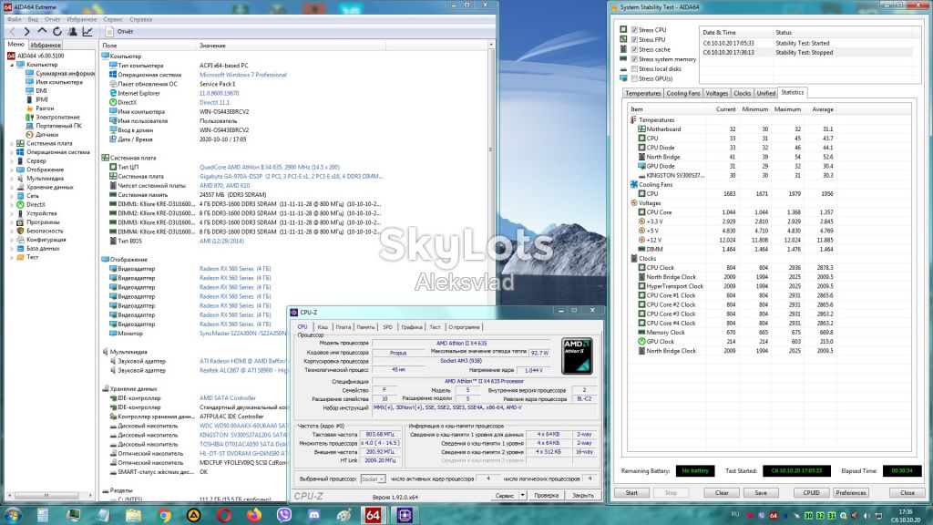Click the up-level arrow in AIDA64 toolbar
The height and width of the screenshot is (525, 933).
42,32
